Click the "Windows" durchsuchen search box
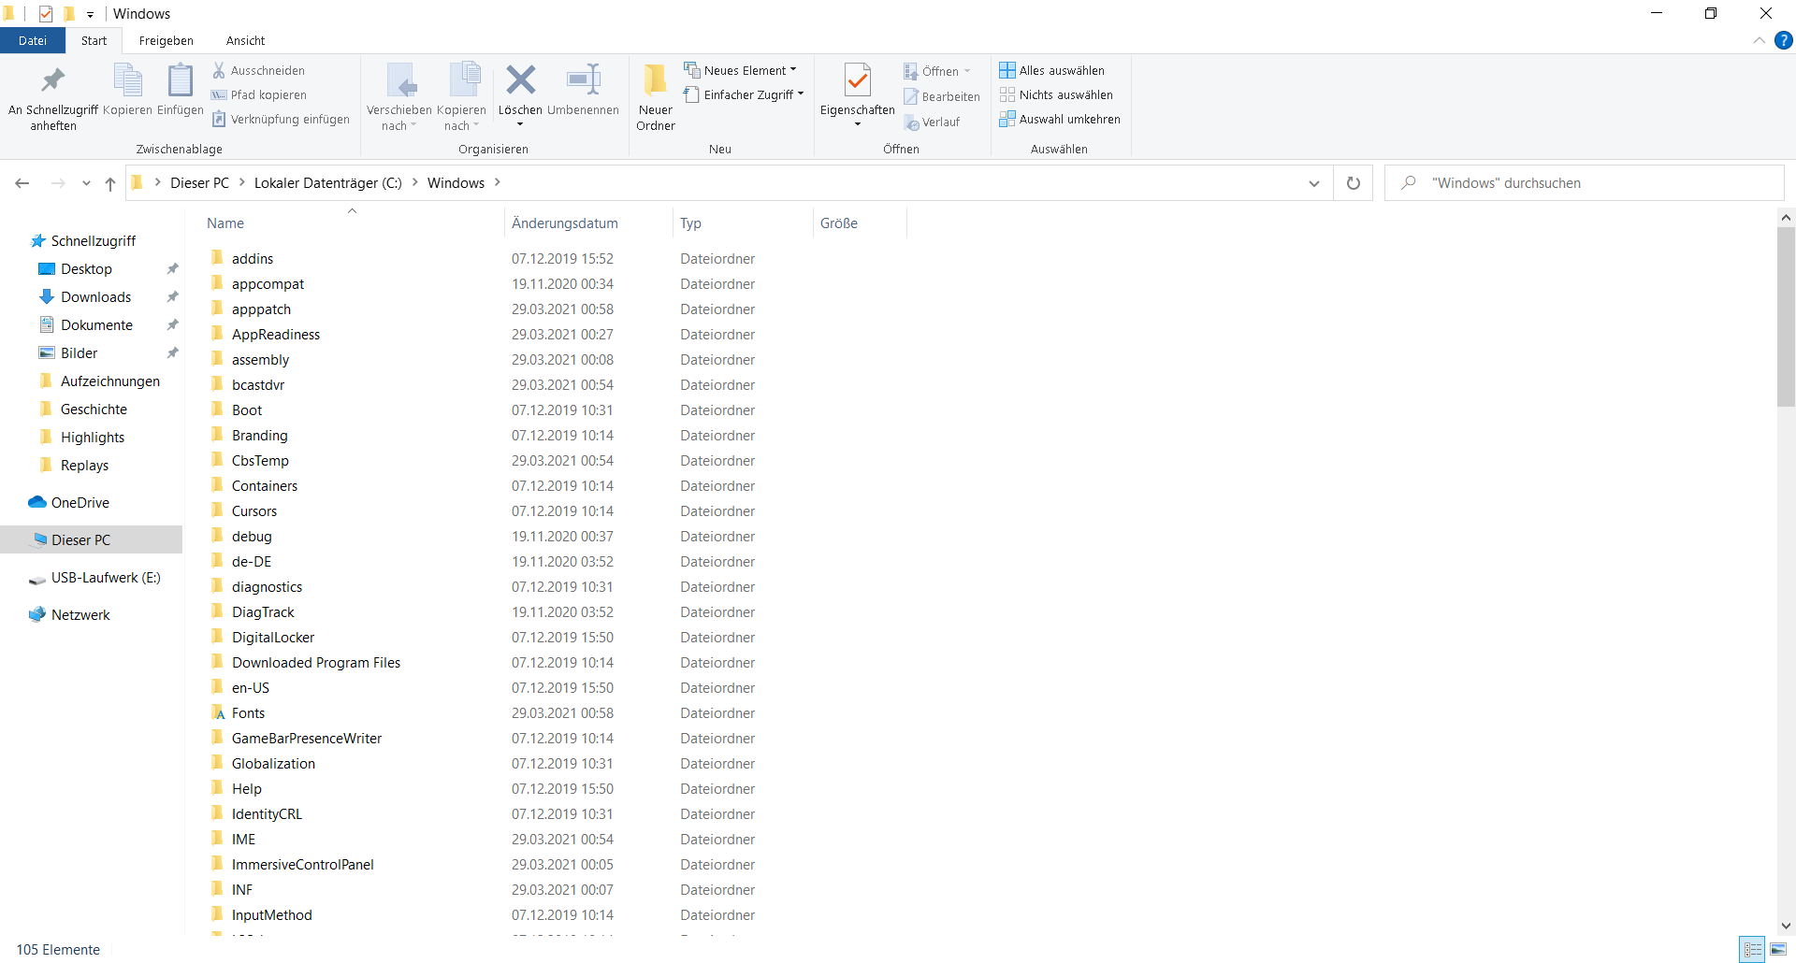The width and height of the screenshot is (1796, 963). tap(1585, 183)
